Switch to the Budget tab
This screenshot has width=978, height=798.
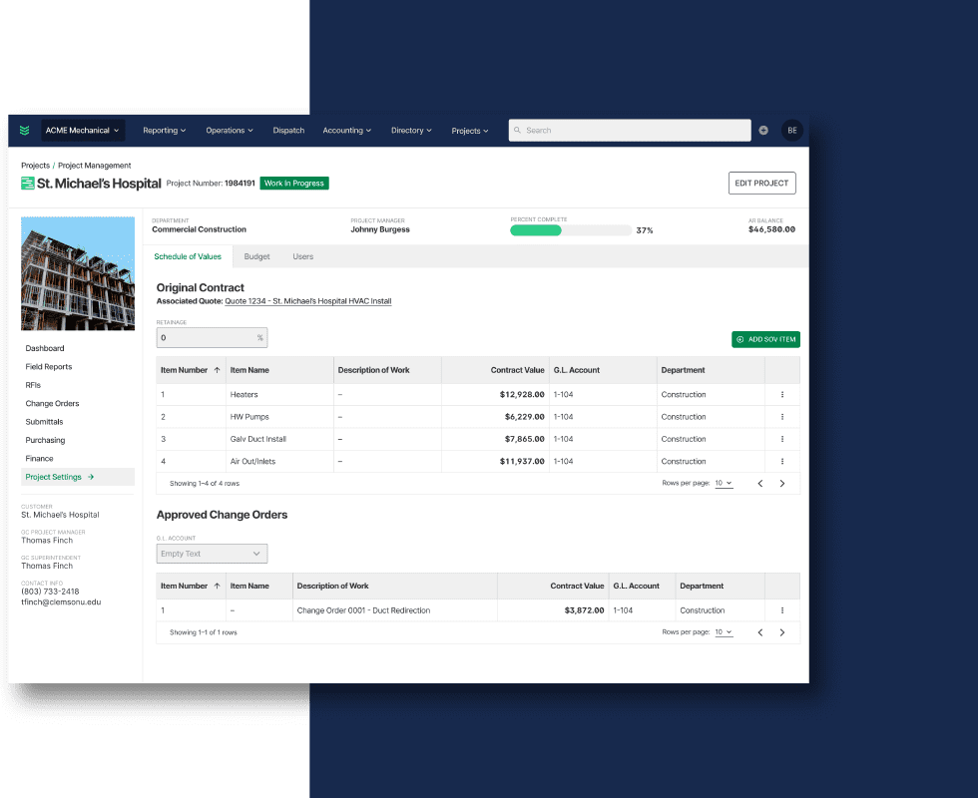(256, 256)
